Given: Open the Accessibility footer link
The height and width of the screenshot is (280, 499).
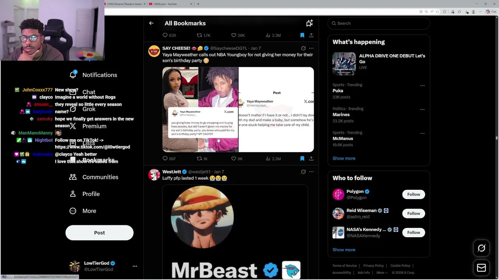Looking at the screenshot, I should point(342,273).
